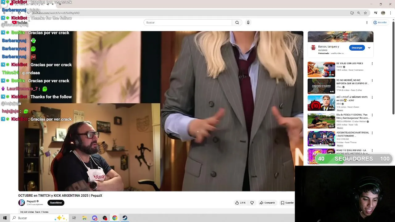Open the Steam taskbar icon
Viewport: 395px width, 222px height.
[x=125, y=218]
